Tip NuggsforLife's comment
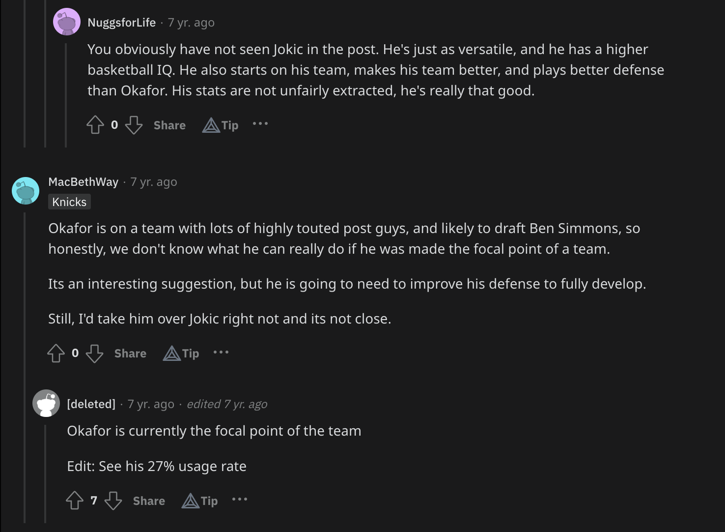The width and height of the screenshot is (725, 532). (221, 125)
